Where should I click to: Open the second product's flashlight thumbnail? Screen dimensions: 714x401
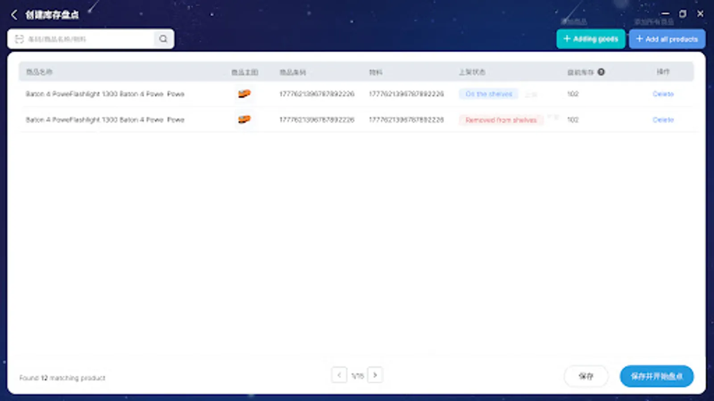point(244,119)
